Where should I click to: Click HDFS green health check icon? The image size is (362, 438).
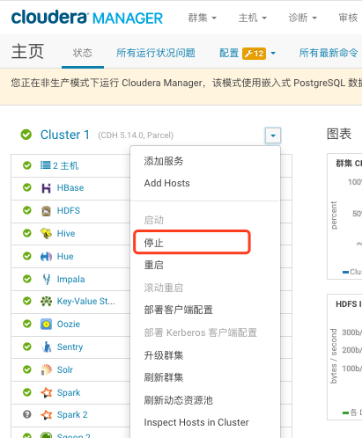(x=27, y=210)
